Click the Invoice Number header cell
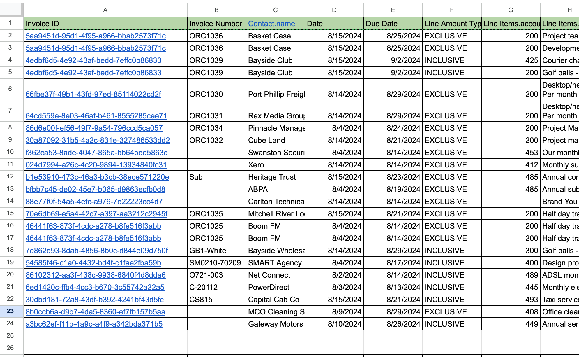This screenshot has height=357, width=579. tap(216, 24)
